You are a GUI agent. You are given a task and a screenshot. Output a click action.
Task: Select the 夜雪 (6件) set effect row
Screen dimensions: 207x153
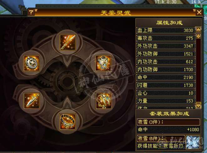[161, 138]
